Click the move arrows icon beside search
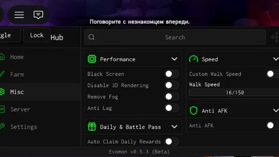 click(275, 37)
